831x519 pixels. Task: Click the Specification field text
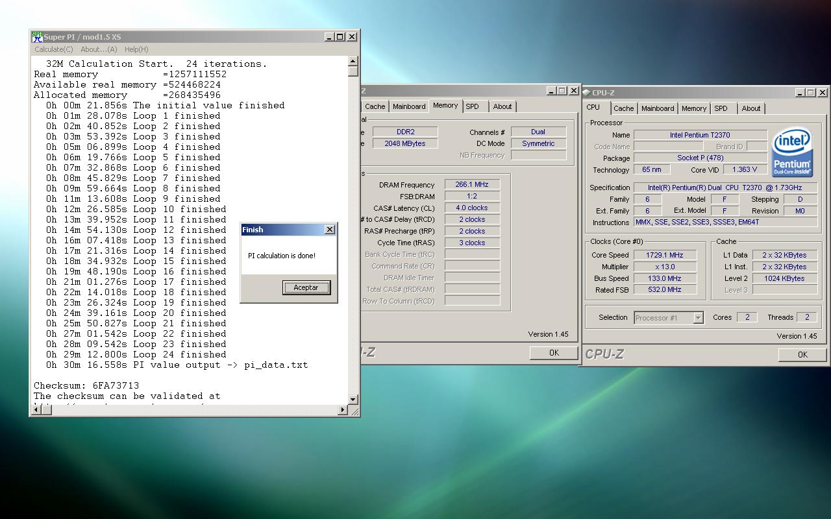725,187
